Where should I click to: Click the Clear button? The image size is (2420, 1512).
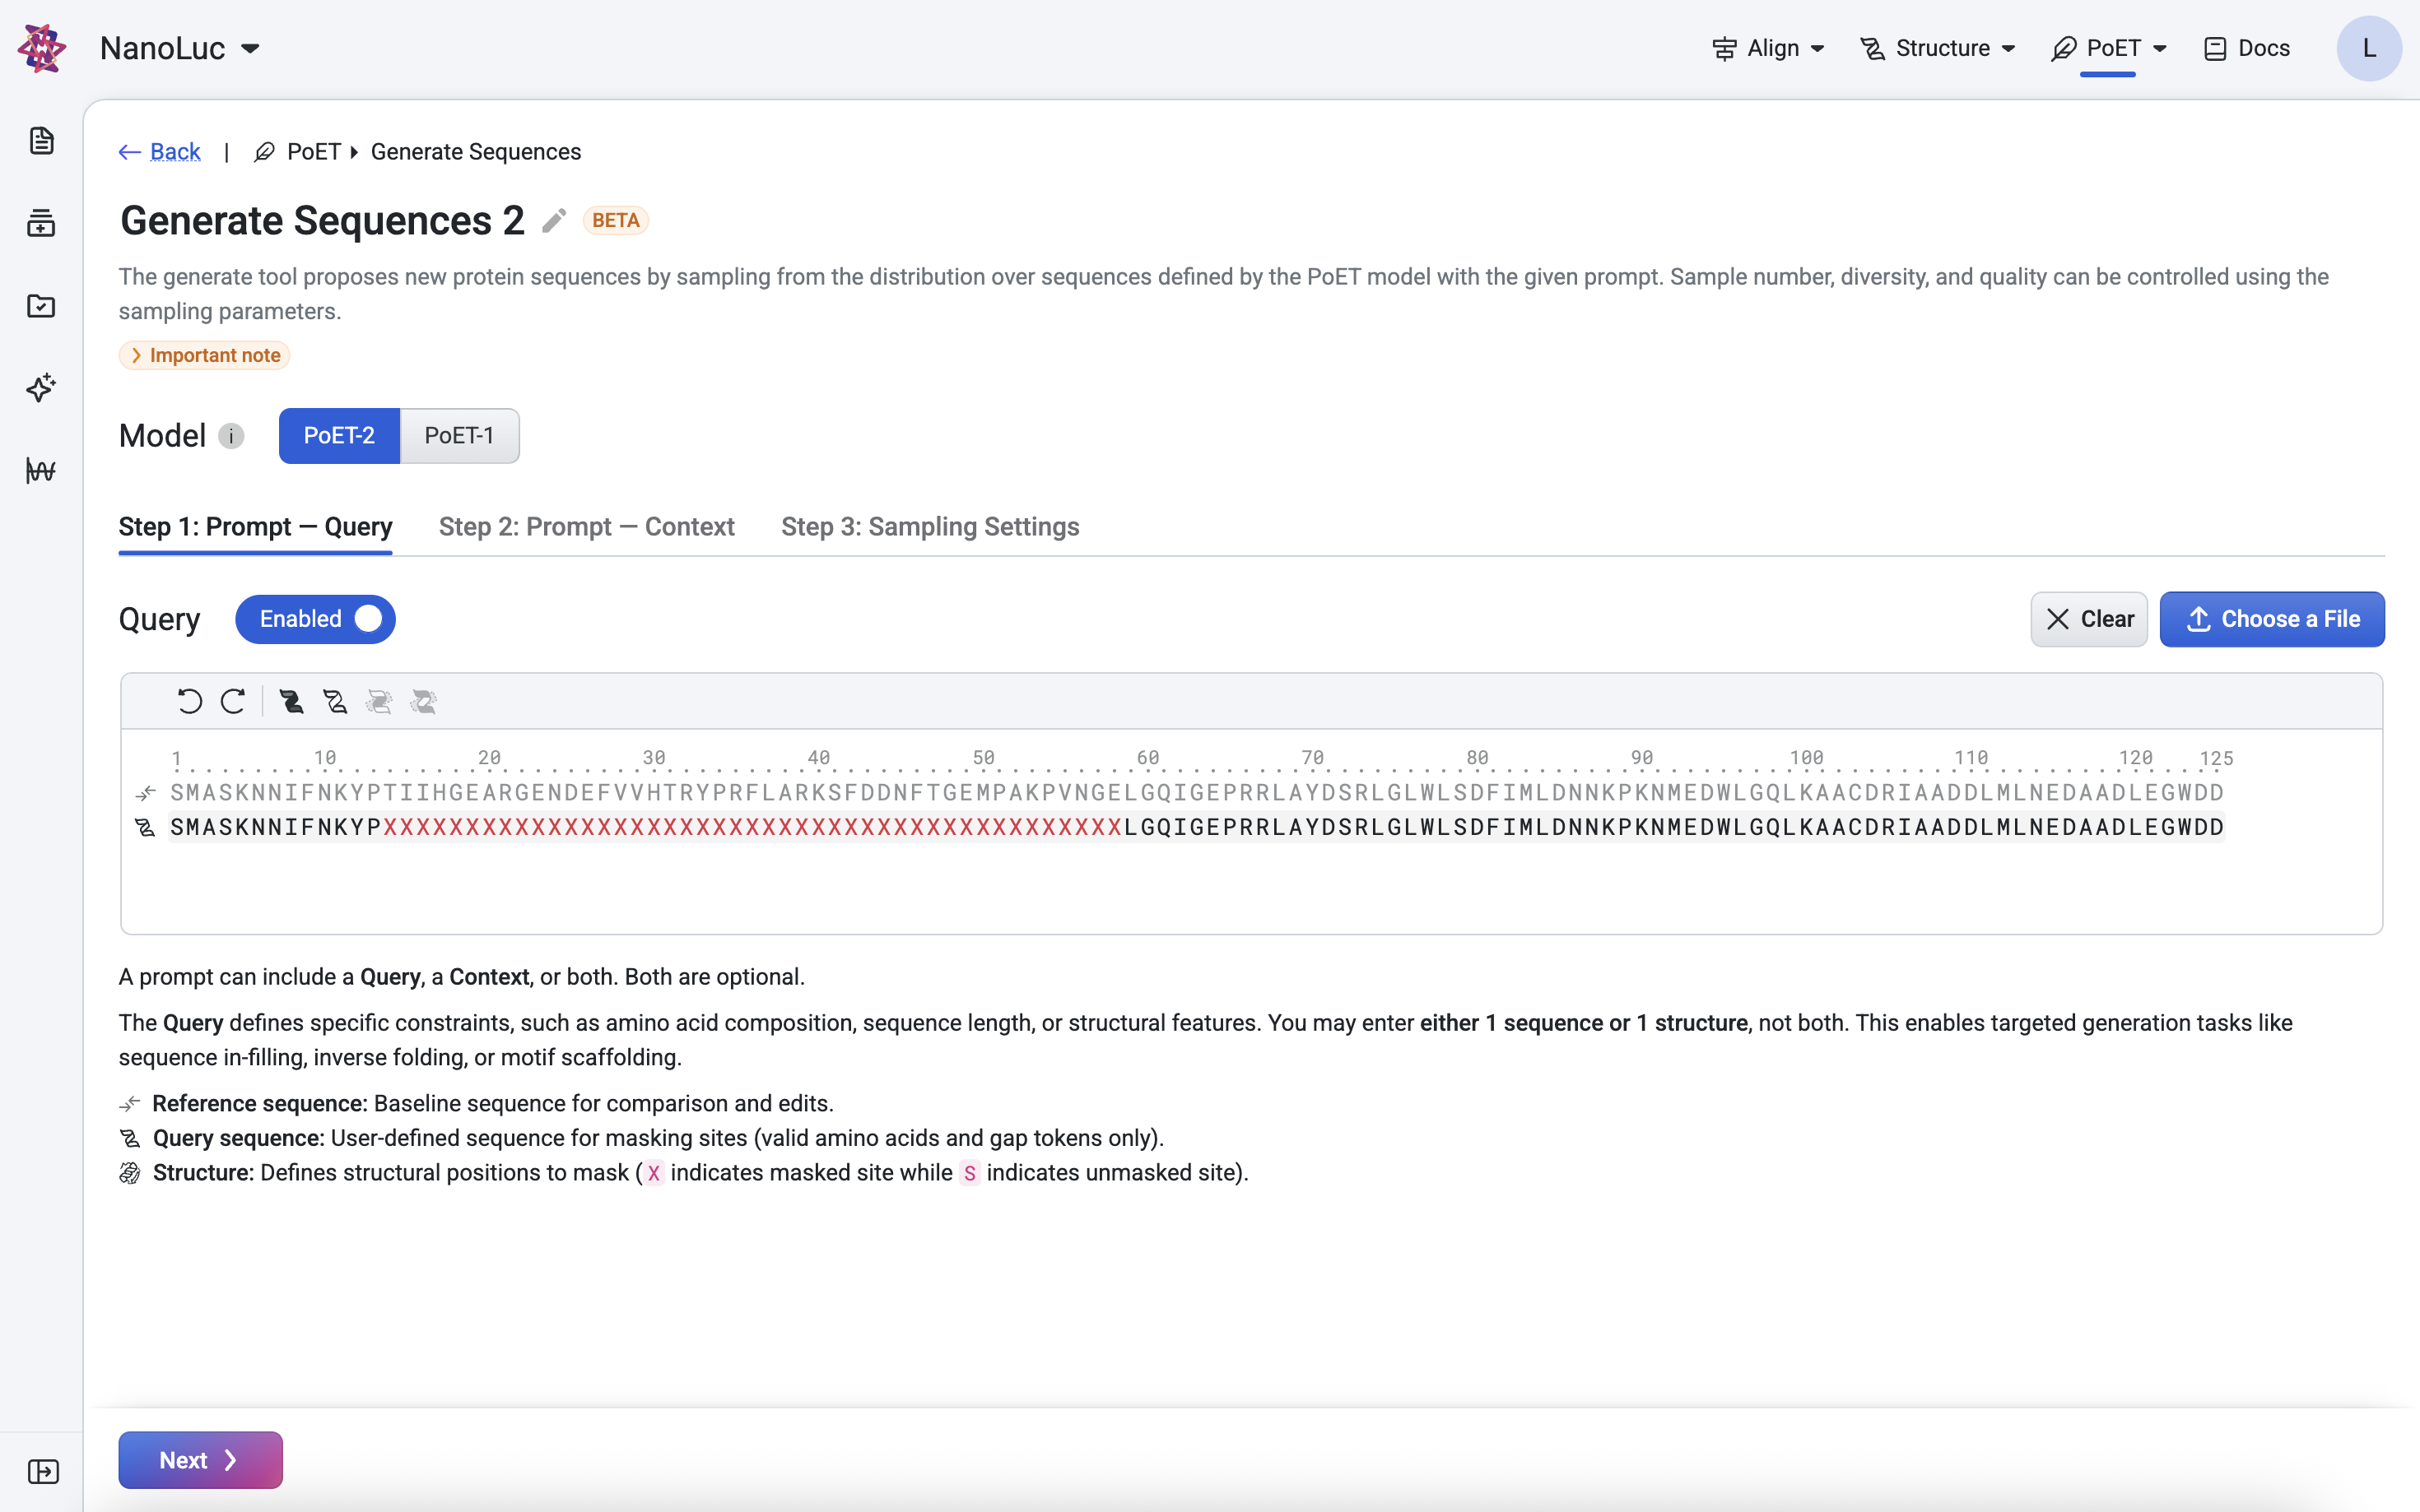coord(2087,619)
